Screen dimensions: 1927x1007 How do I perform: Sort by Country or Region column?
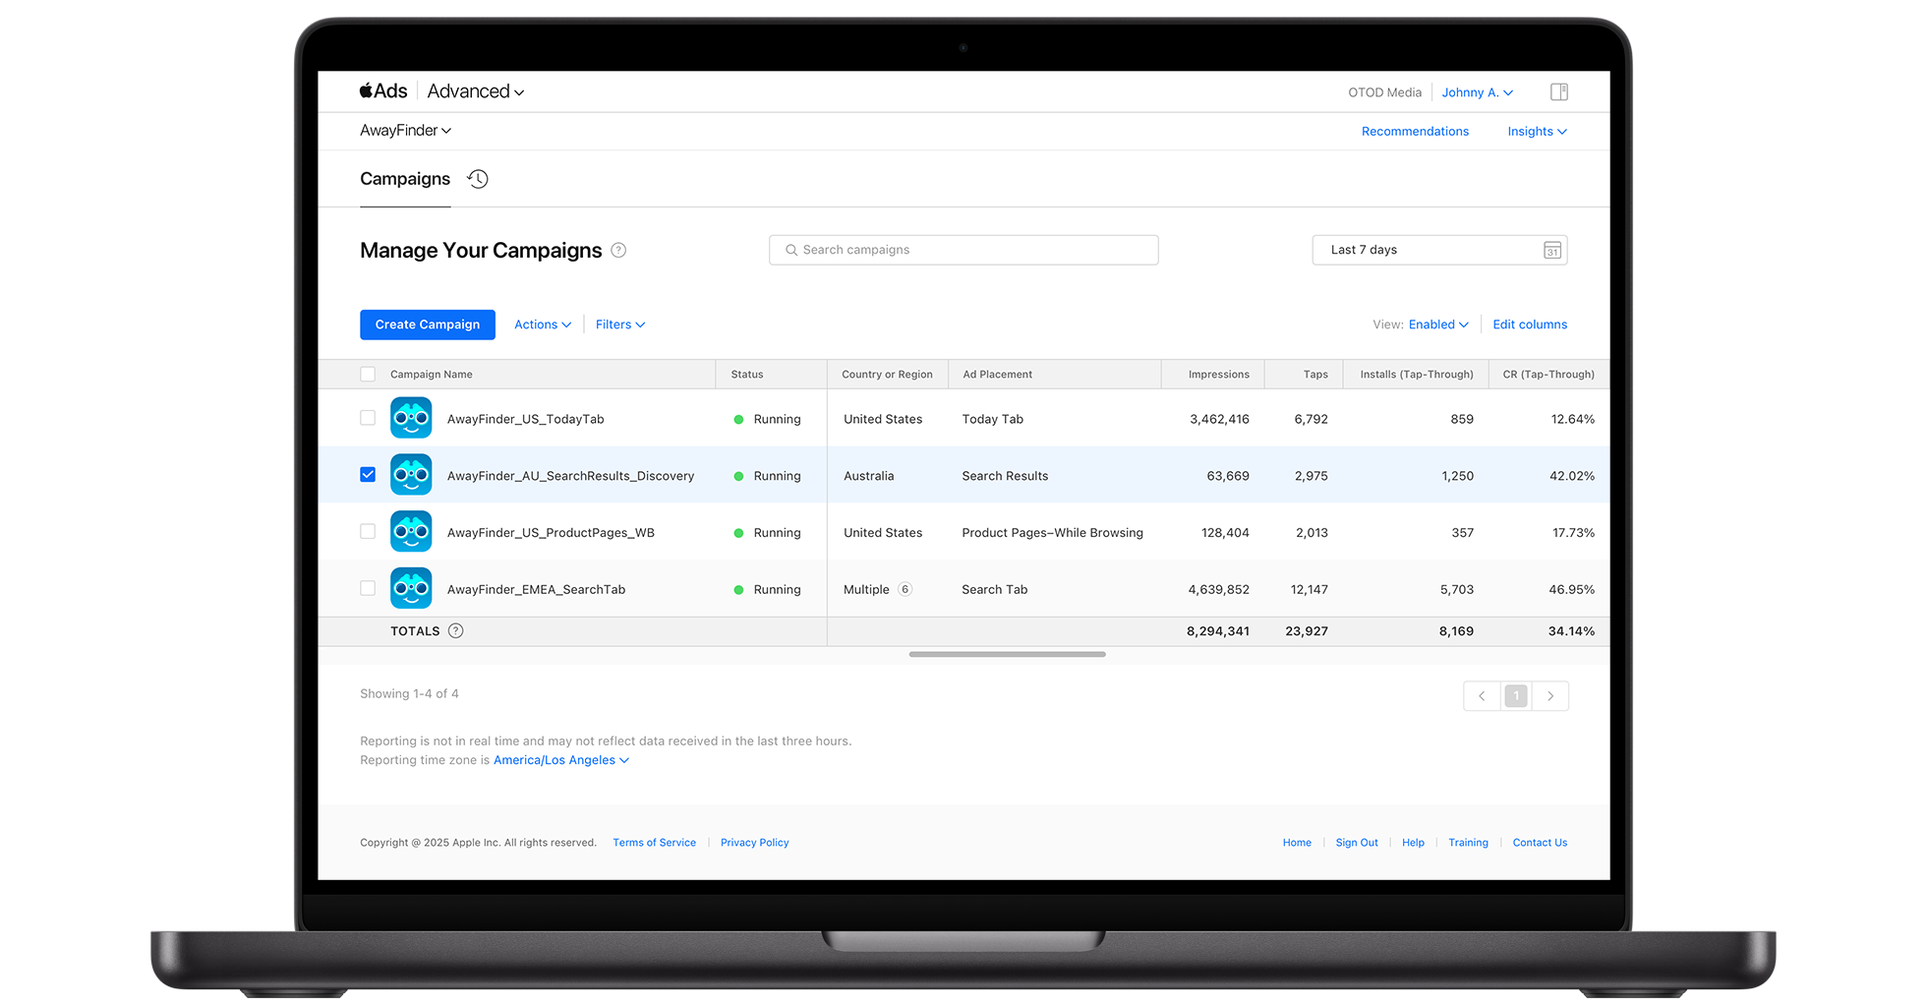coord(887,375)
